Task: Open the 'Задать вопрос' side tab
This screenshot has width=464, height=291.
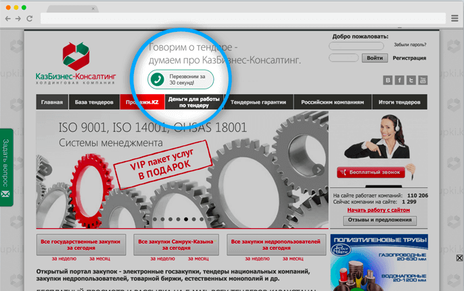Action: tap(6, 167)
